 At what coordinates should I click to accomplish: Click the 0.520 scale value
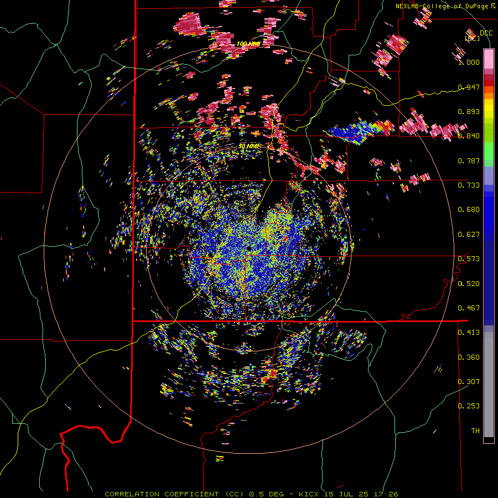coord(469,284)
